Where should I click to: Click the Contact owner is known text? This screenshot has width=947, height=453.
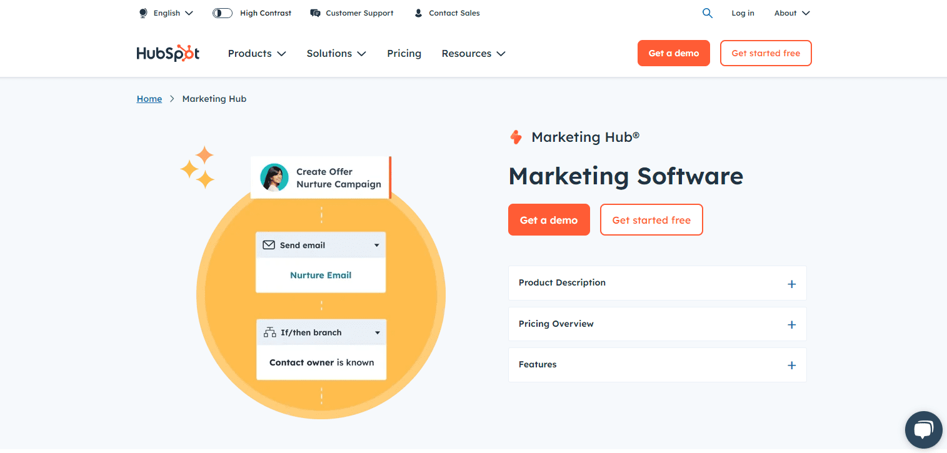pos(321,362)
